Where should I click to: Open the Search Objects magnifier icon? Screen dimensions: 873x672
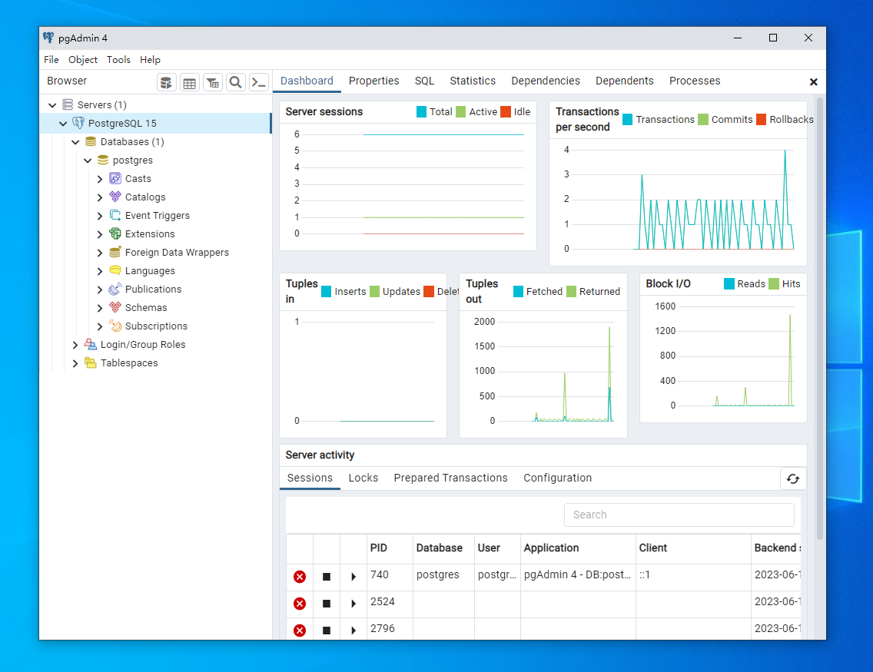[236, 82]
